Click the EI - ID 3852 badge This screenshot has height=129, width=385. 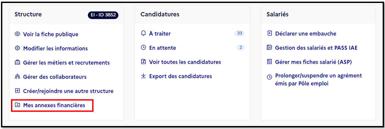[103, 15]
